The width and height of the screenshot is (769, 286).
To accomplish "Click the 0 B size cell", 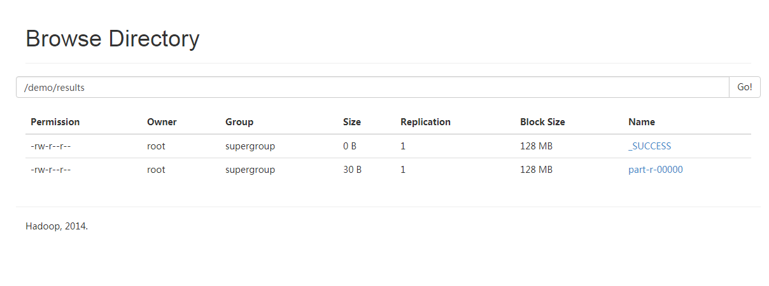I will 349,146.
